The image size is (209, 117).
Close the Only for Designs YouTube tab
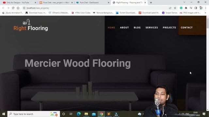pos(36,3)
